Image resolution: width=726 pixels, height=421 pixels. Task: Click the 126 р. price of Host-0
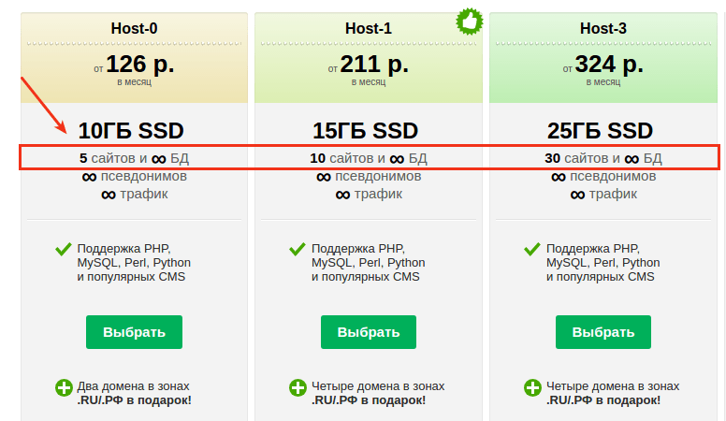point(140,65)
